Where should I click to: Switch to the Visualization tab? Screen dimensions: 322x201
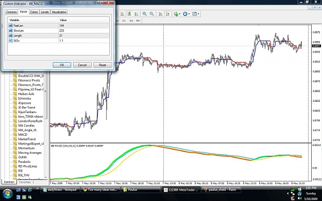point(59,12)
